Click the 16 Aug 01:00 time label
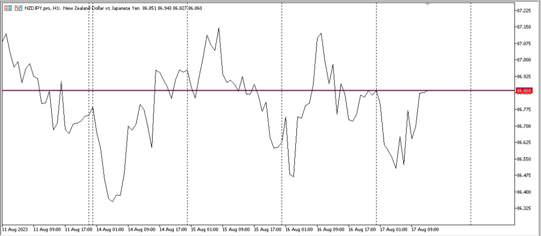This screenshot has height=236, width=541. click(x=300, y=230)
